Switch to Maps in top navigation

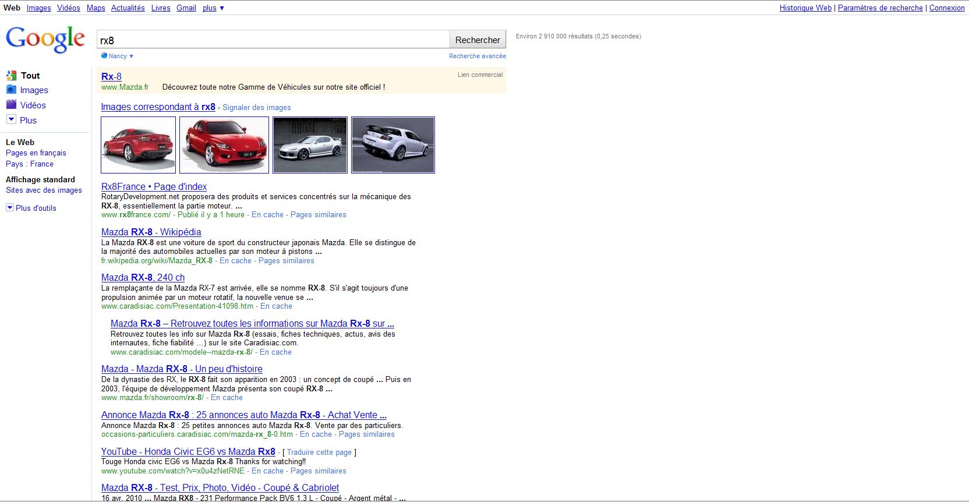(x=96, y=8)
